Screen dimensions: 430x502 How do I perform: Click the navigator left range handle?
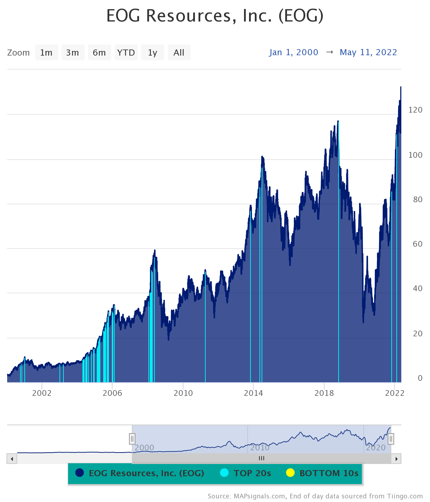[x=132, y=439]
